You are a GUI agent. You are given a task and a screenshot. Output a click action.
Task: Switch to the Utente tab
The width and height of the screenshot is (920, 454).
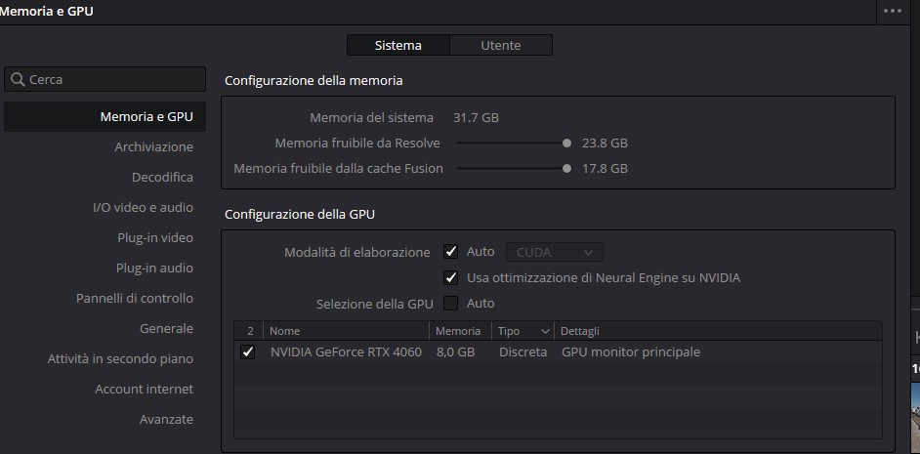(500, 45)
